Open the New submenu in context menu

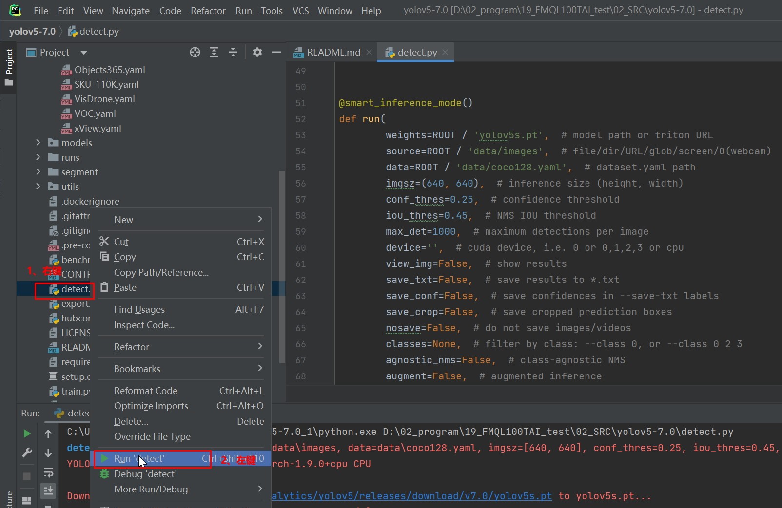(180, 220)
